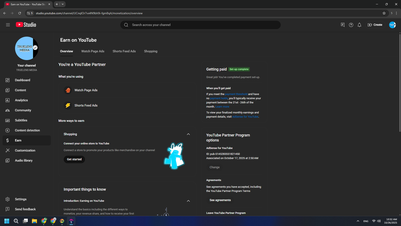Switch to the Shopping tab
The image size is (401, 226).
[x=151, y=51]
